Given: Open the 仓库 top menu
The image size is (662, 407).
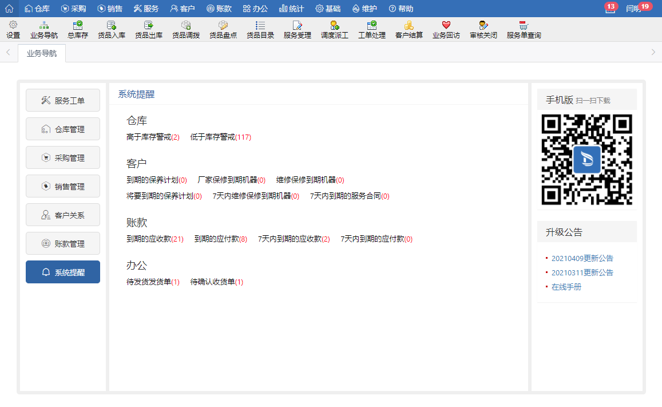Looking at the screenshot, I should pos(38,9).
